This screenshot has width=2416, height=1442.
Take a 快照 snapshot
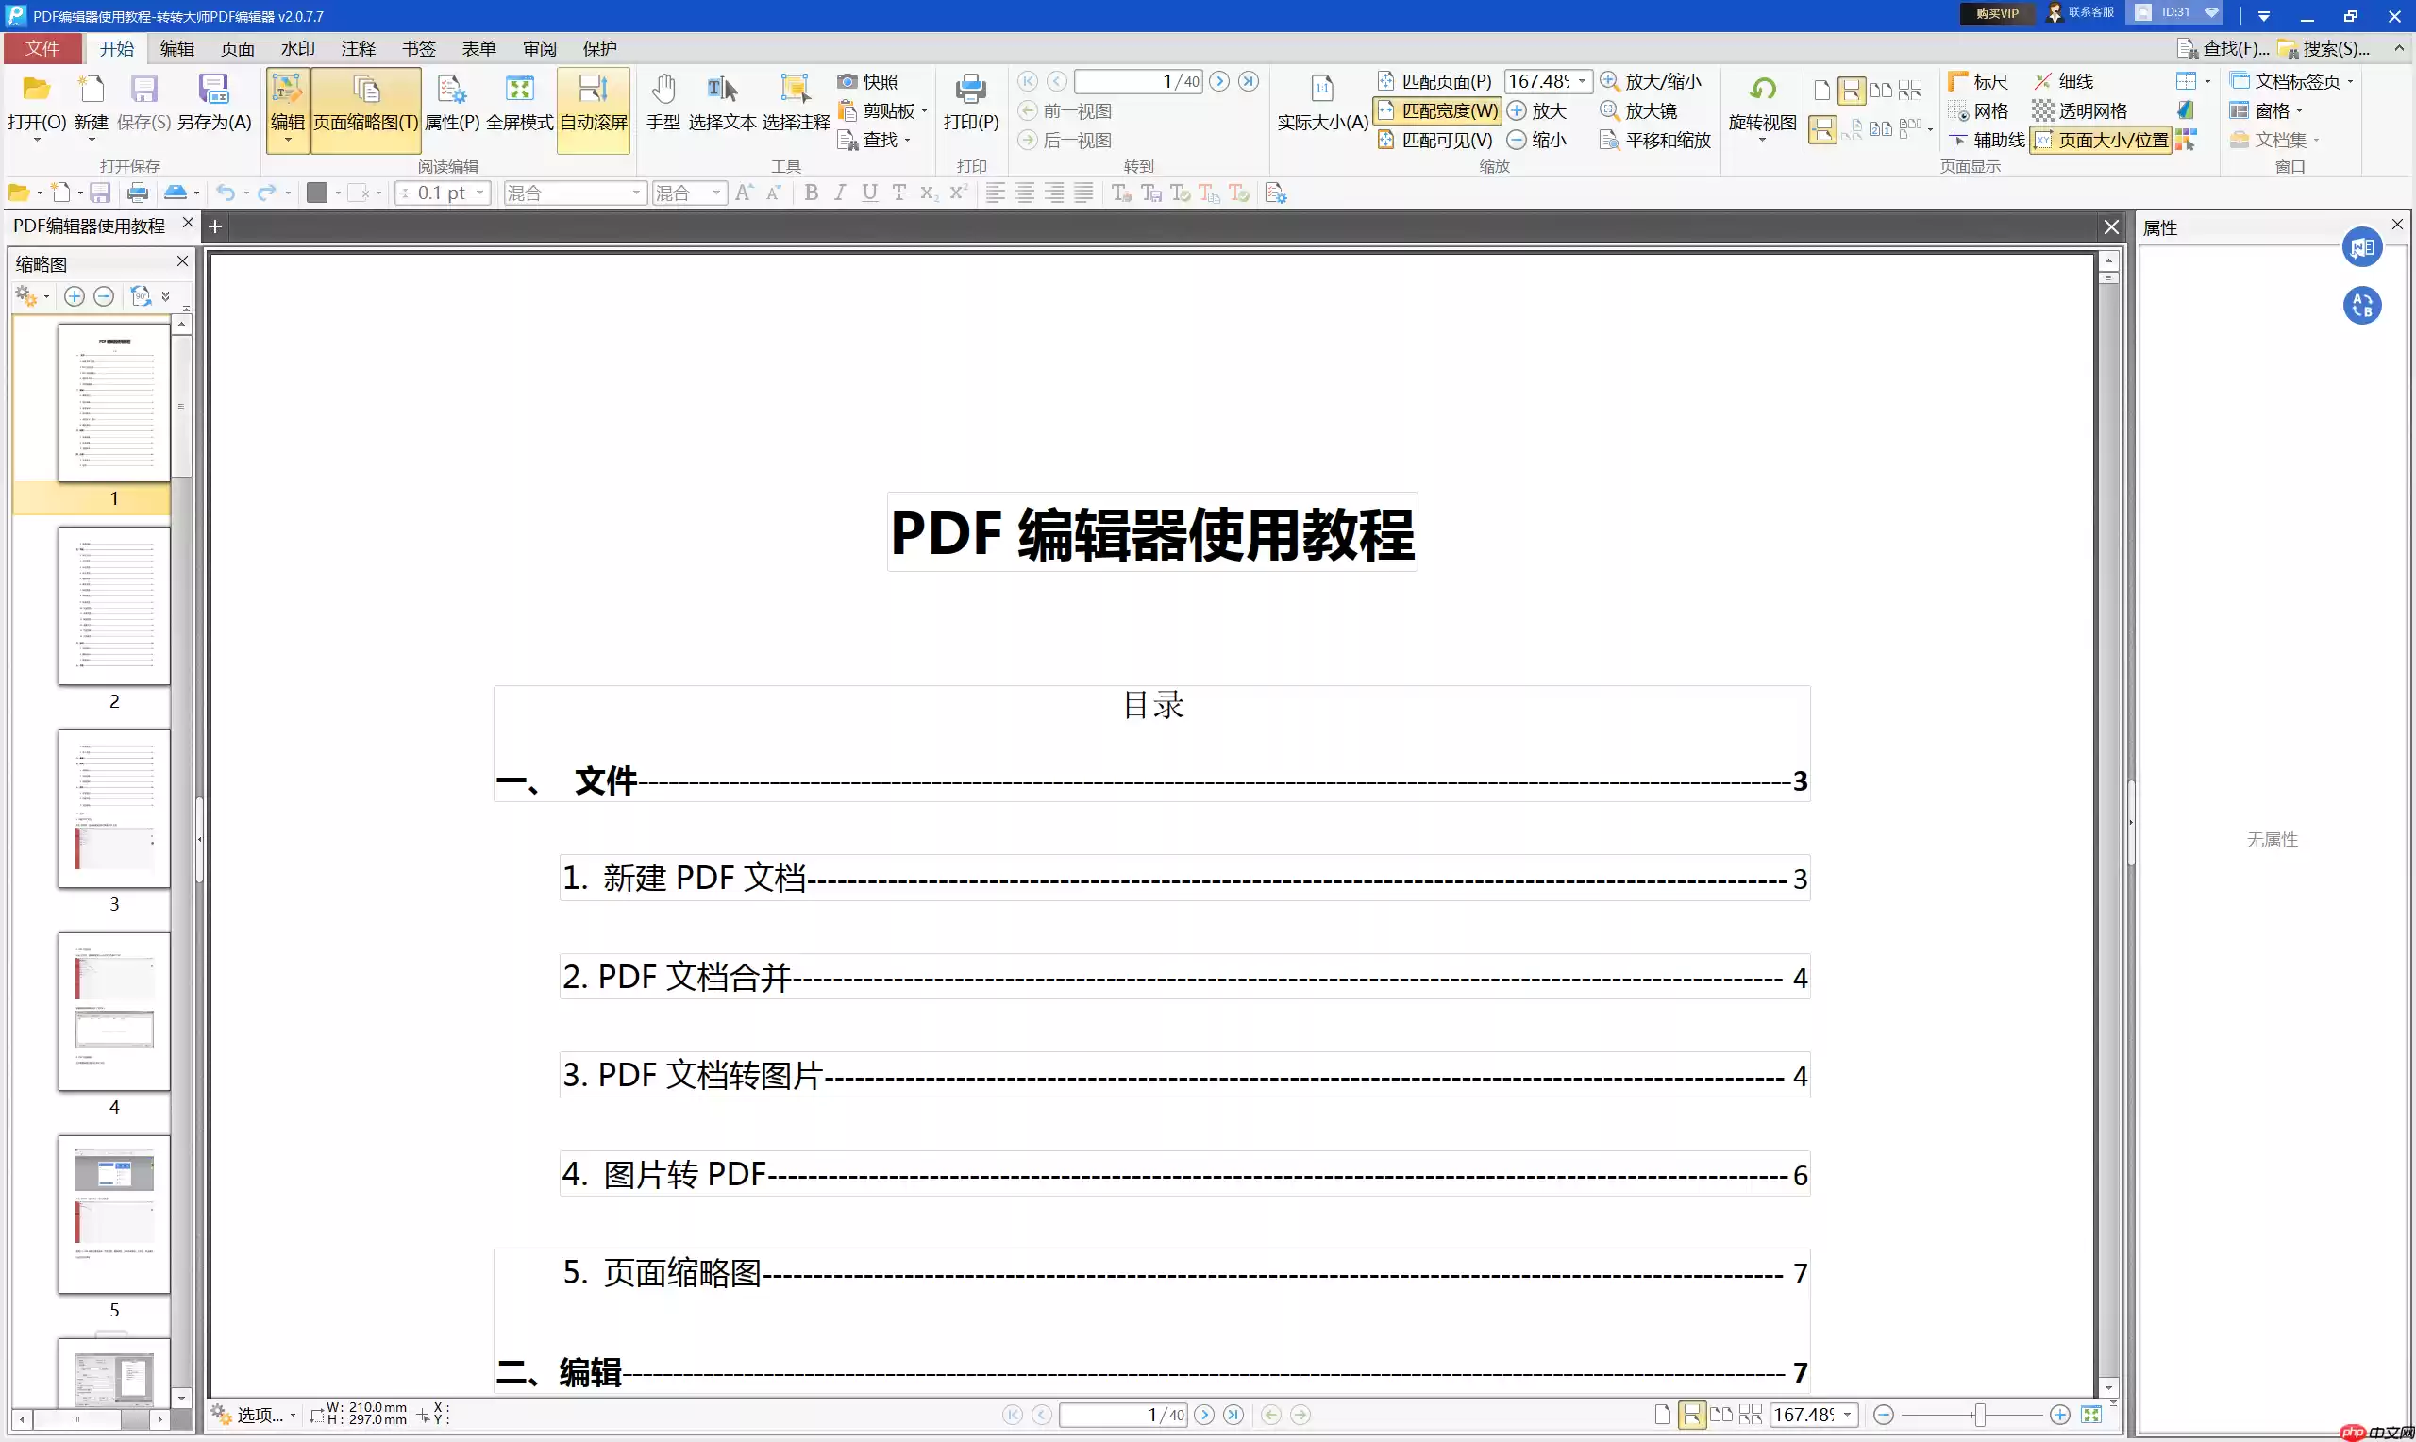pos(870,81)
